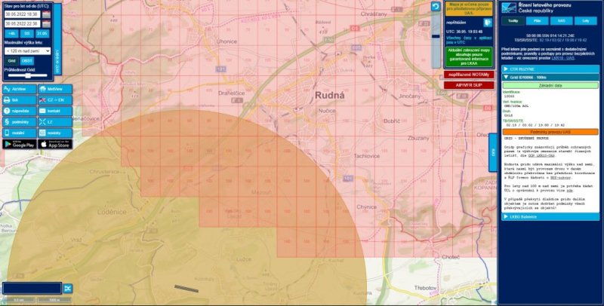The image size is (604, 306).
Task: Click the Podmínky provozu UAS orange header
Action: (x=550, y=132)
